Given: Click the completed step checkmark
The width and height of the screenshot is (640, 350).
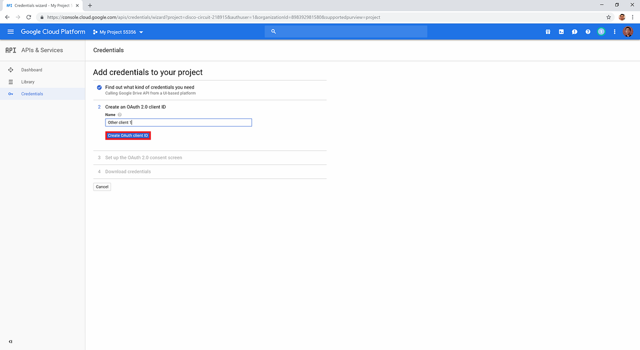Looking at the screenshot, I should [99, 87].
